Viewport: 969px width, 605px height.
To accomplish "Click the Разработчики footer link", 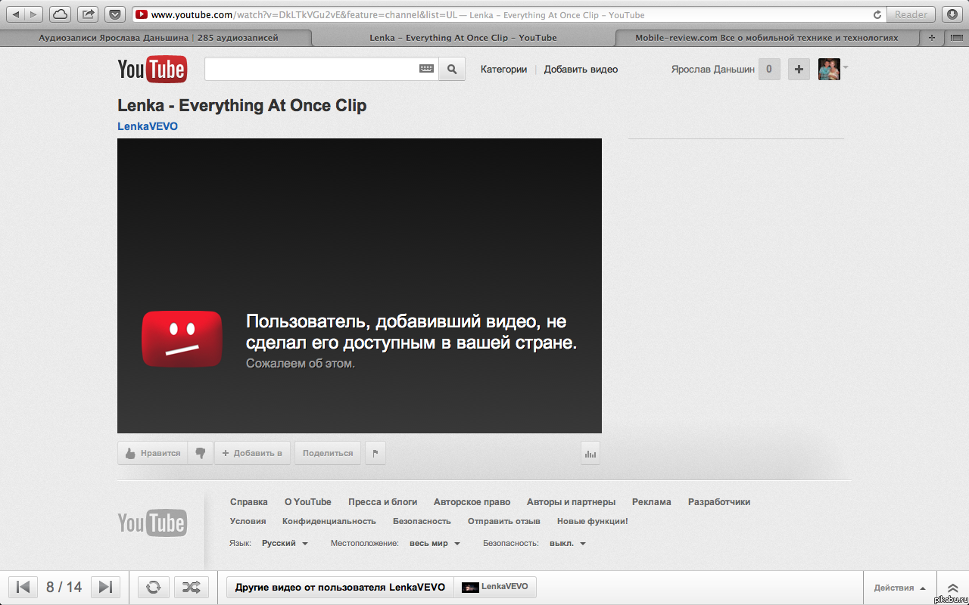I will [719, 501].
